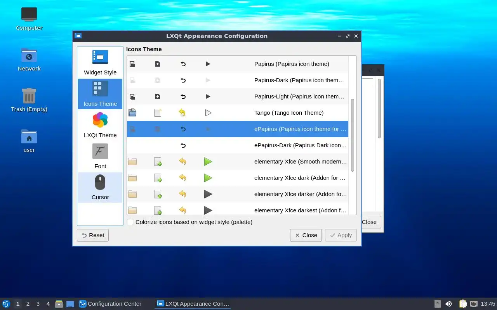Open the Font settings section
This screenshot has width=497, height=310.
(100, 156)
